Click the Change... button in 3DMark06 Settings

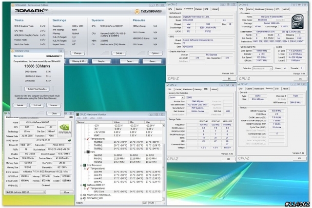[x=78, y=53]
